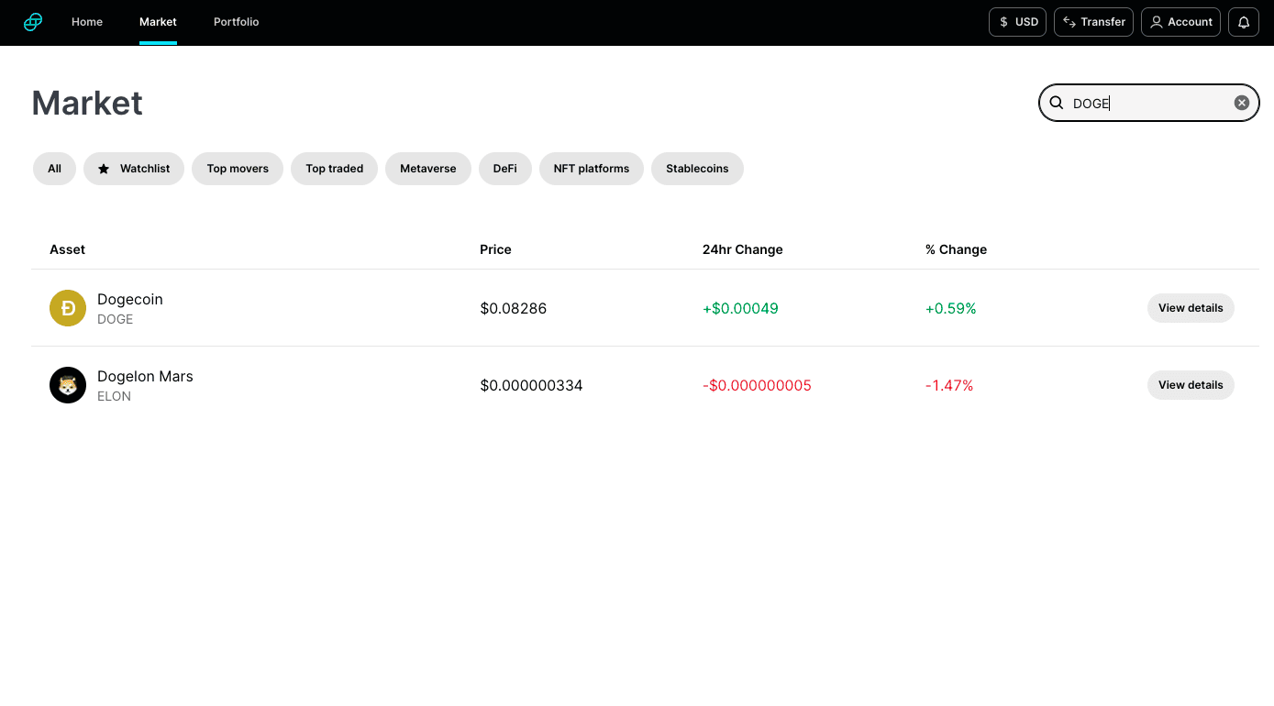
Task: Open the Transfer menu button
Action: [1094, 22]
